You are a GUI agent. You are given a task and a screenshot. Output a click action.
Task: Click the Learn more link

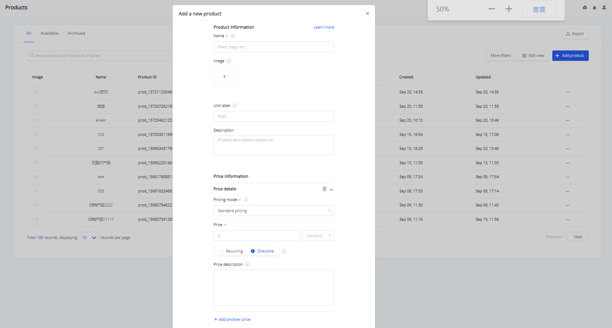[324, 27]
